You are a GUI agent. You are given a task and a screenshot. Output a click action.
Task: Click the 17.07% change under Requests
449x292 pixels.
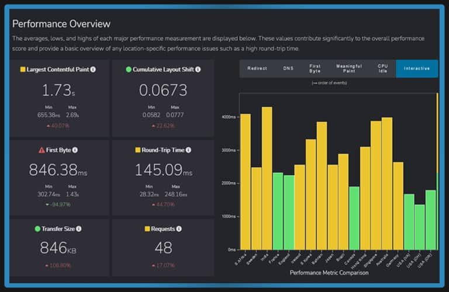click(x=163, y=265)
